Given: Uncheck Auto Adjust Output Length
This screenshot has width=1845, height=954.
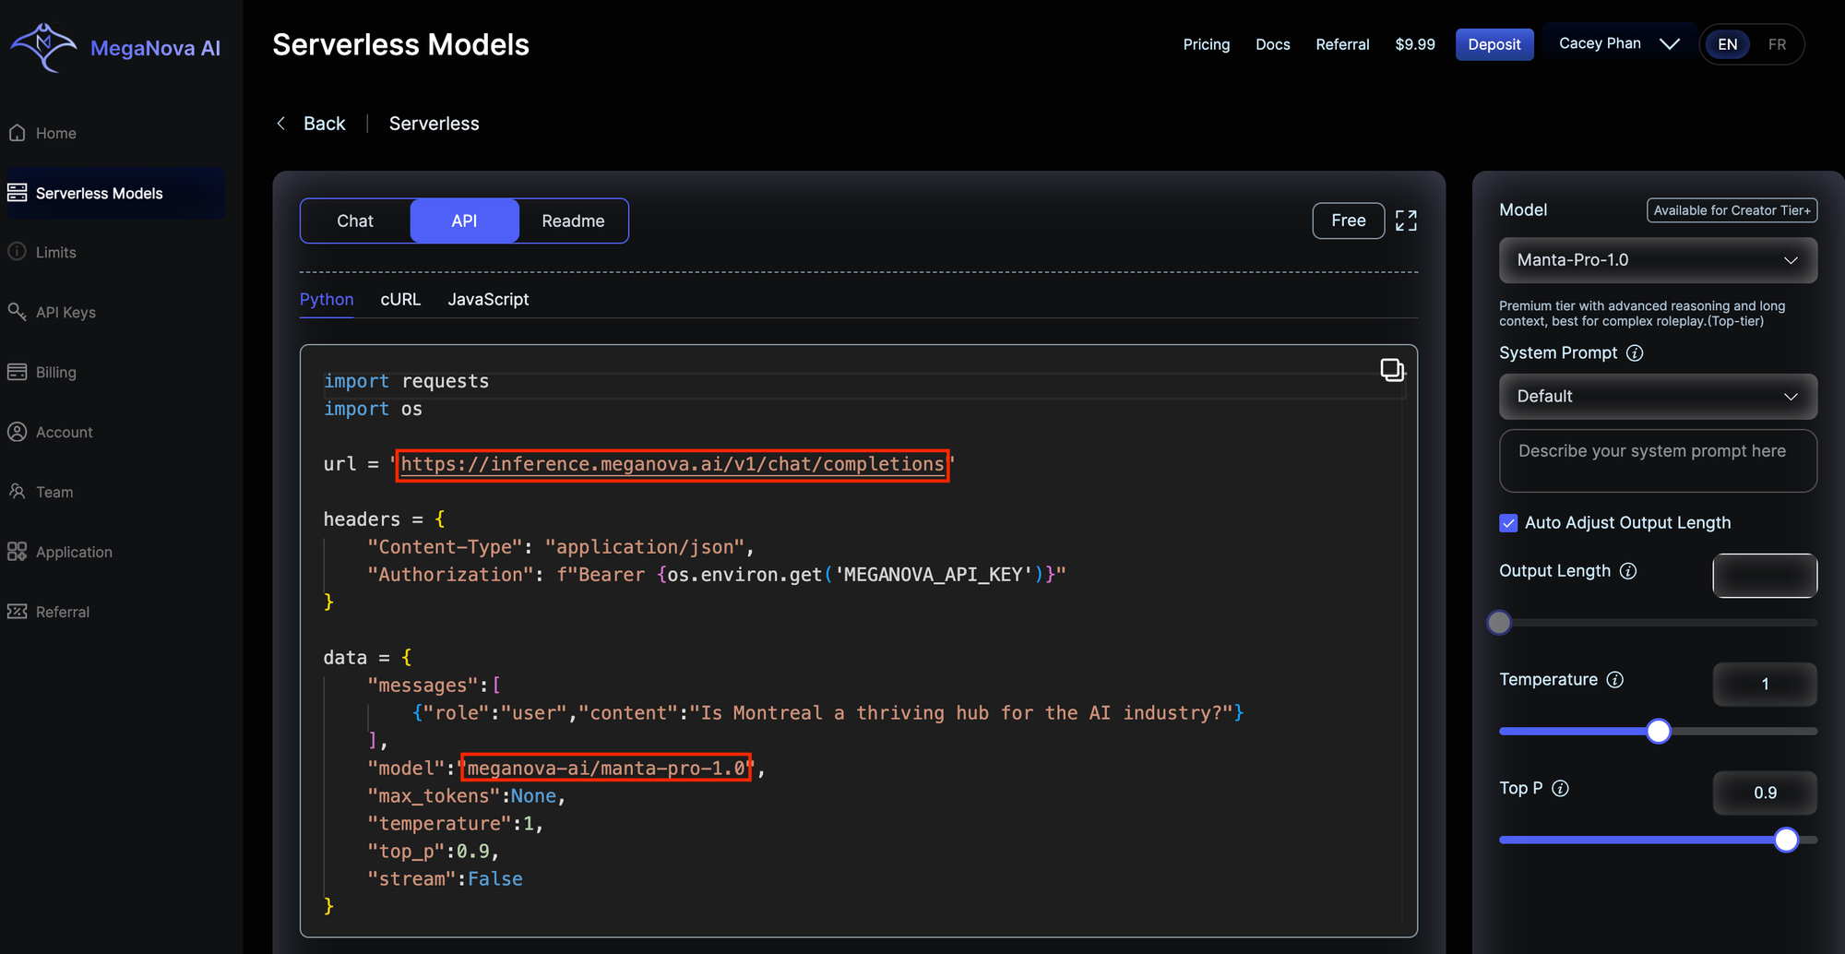Looking at the screenshot, I should pos(1508,523).
